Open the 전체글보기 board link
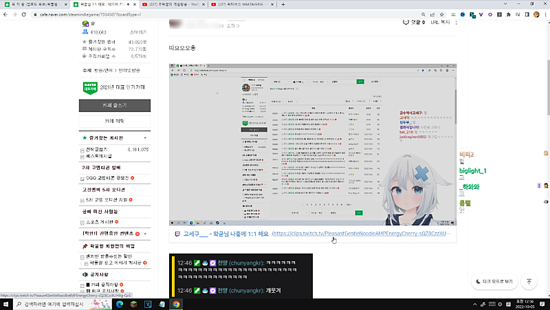This screenshot has height=310, width=550. pyautogui.click(x=97, y=149)
